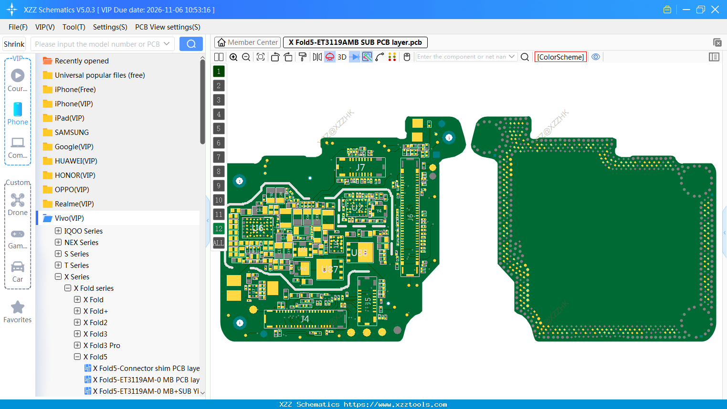Rotate the PCB view counterclockwise
This screenshot has height=409, width=727.
pyautogui.click(x=275, y=57)
